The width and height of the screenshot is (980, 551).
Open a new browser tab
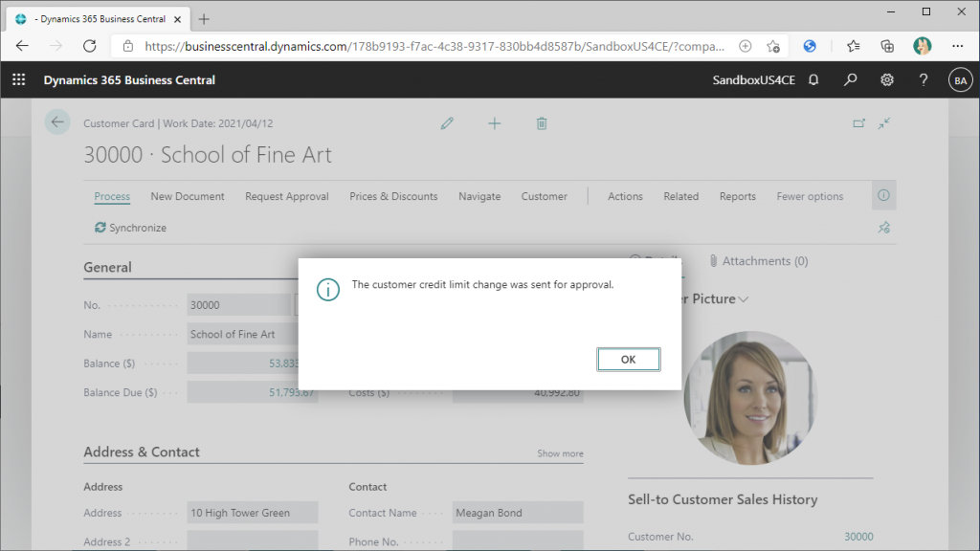[204, 19]
